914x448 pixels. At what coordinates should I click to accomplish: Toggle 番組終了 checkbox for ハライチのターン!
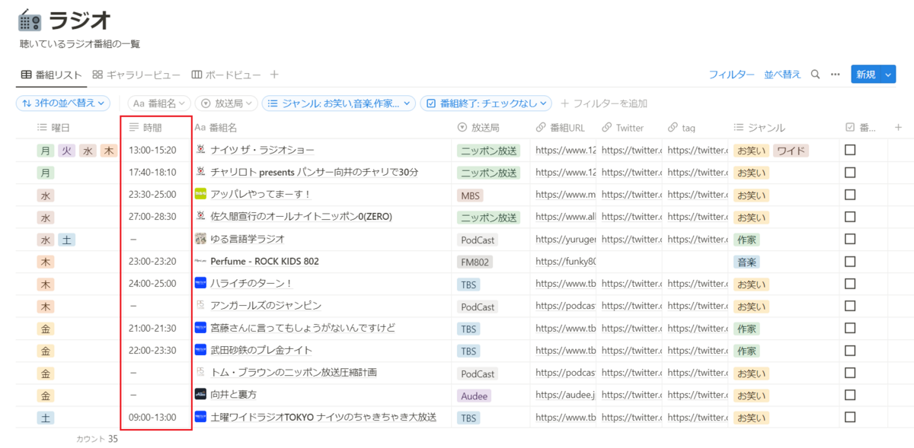pyautogui.click(x=850, y=284)
